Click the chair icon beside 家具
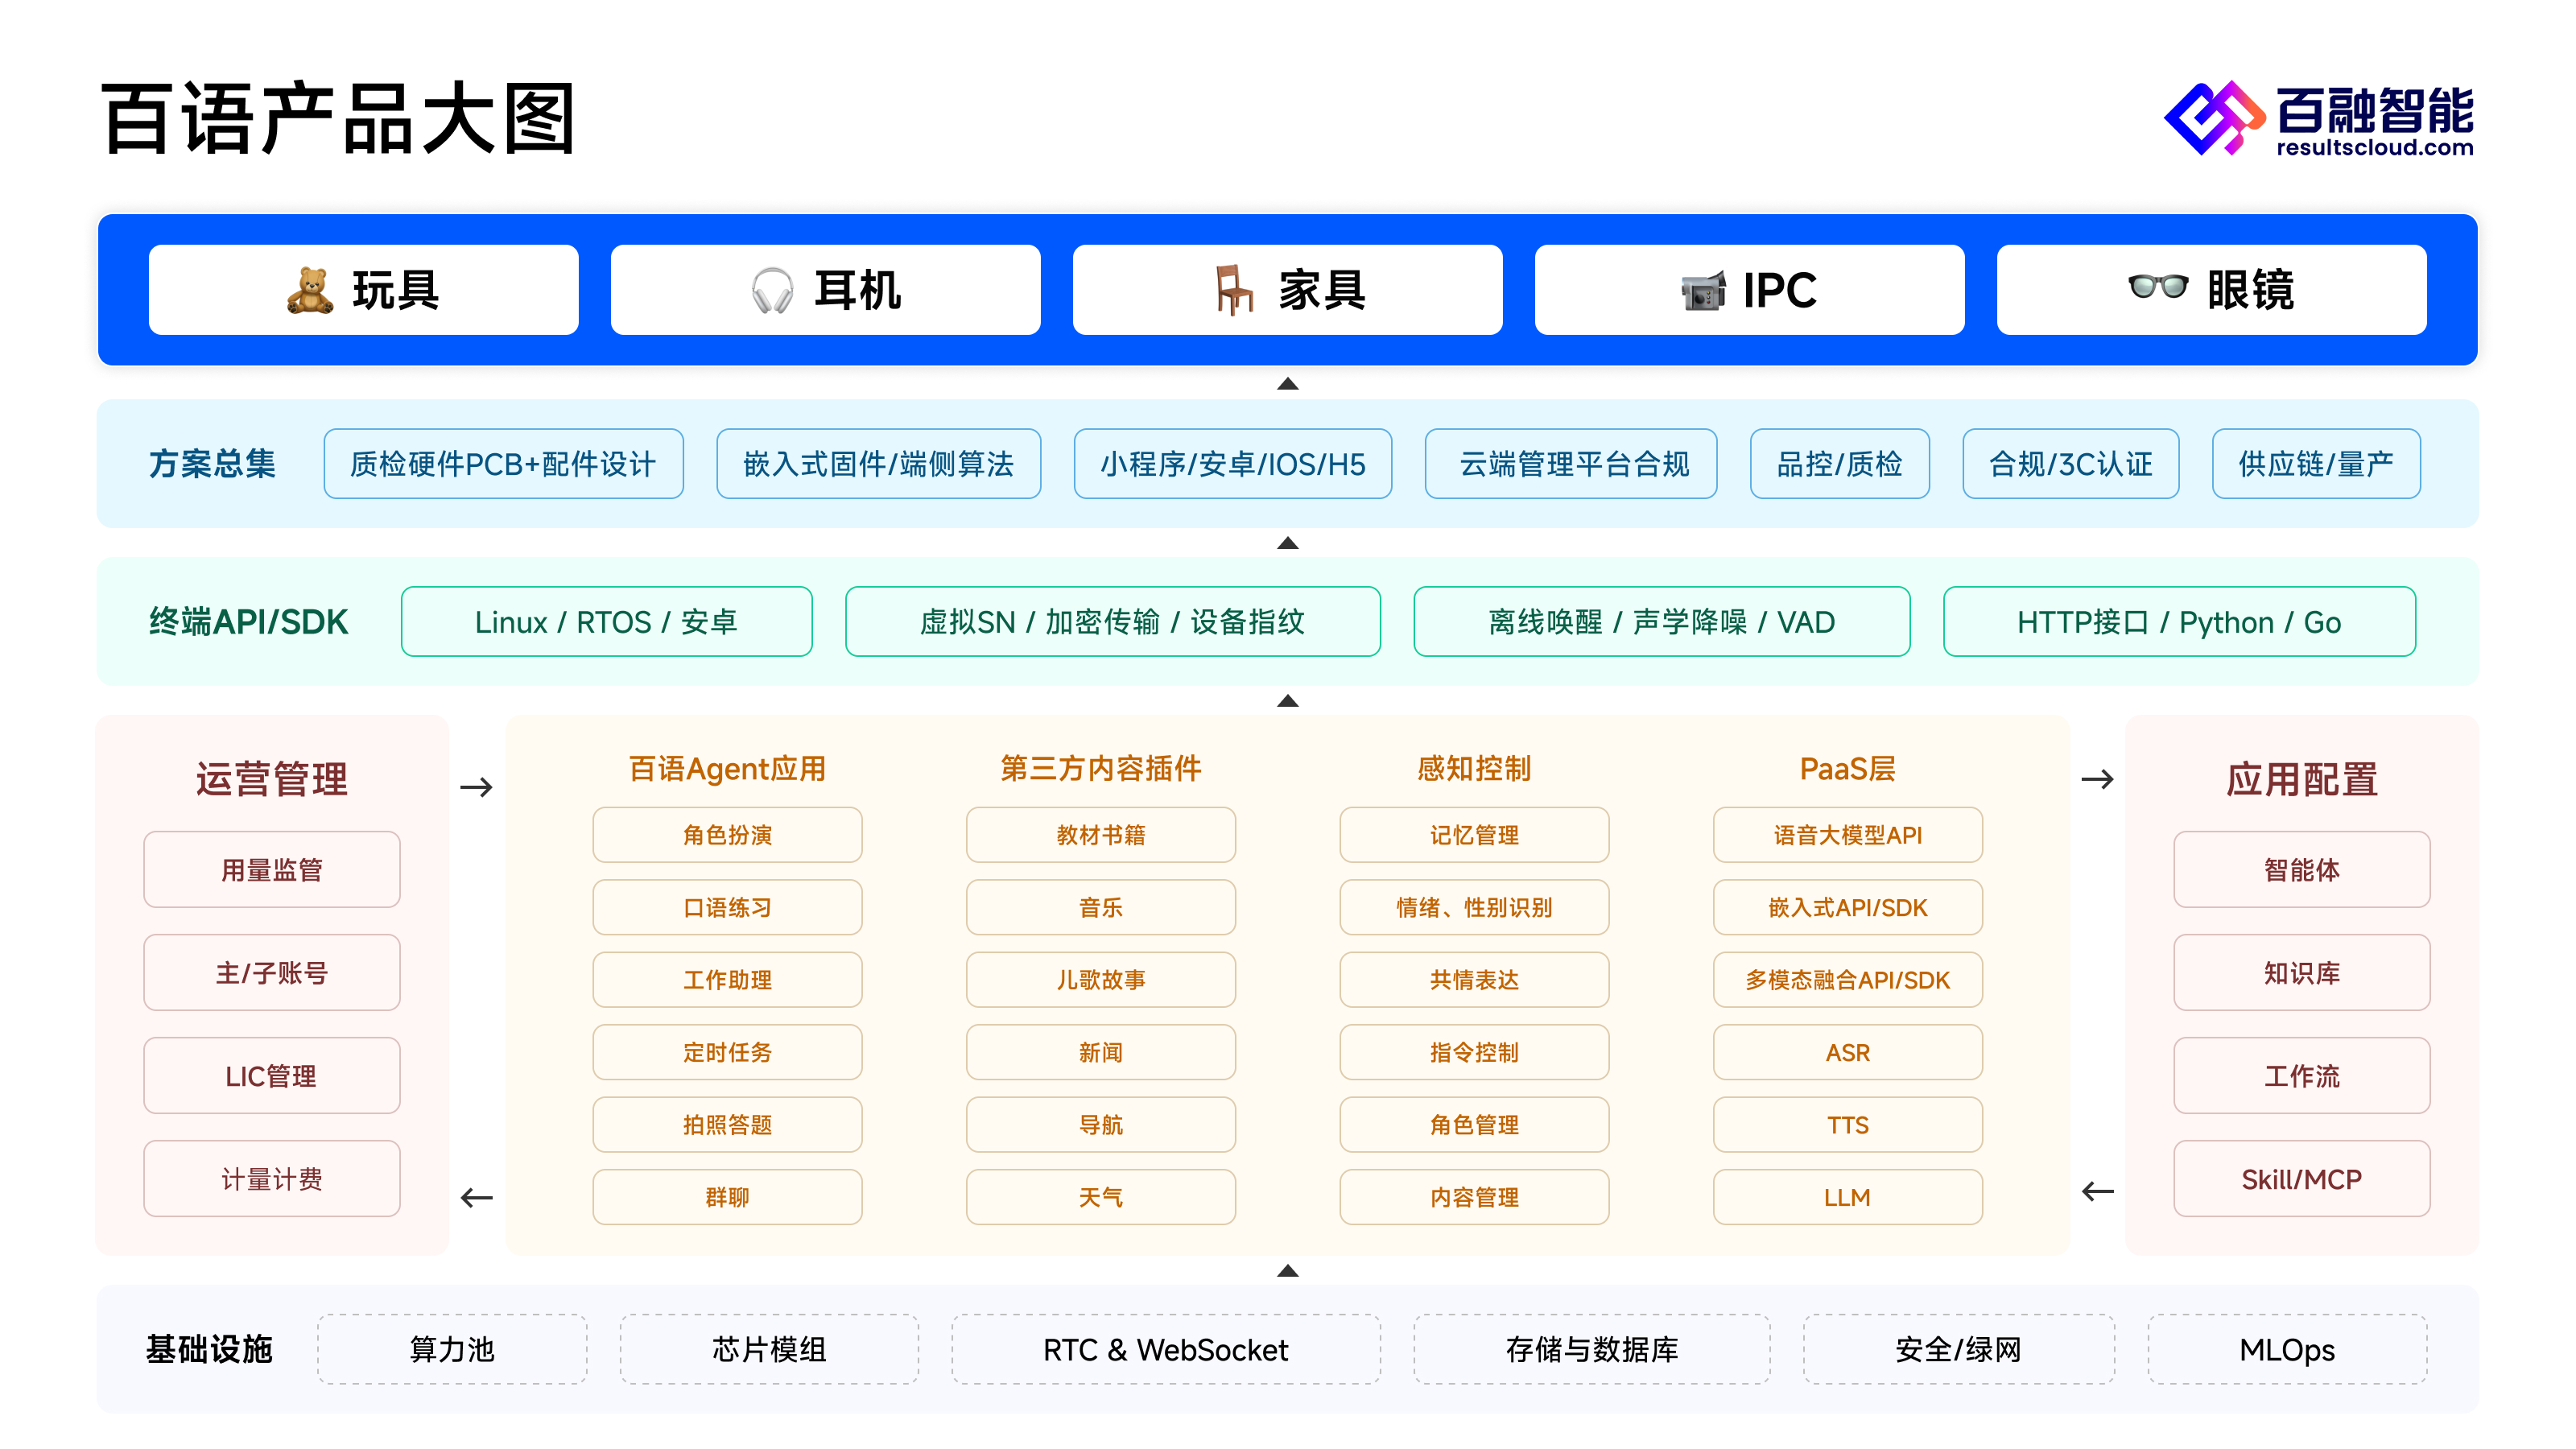Image resolution: width=2576 pixels, height=1449 pixels. (x=1234, y=290)
